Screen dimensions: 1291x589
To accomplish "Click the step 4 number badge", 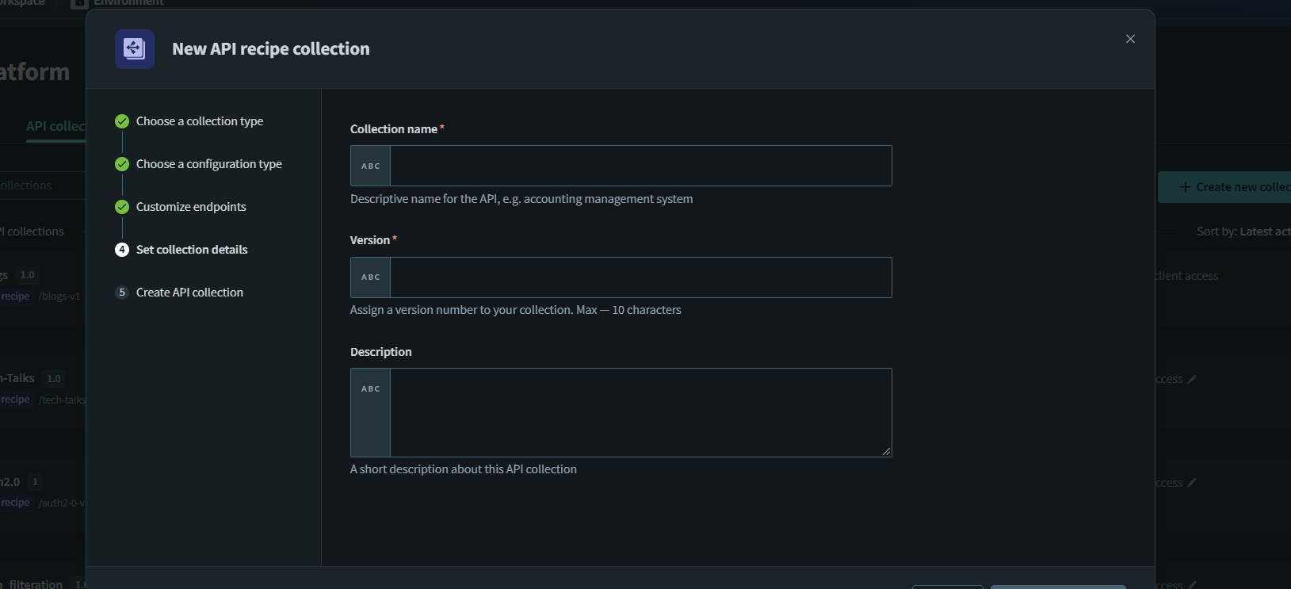I will click(122, 250).
